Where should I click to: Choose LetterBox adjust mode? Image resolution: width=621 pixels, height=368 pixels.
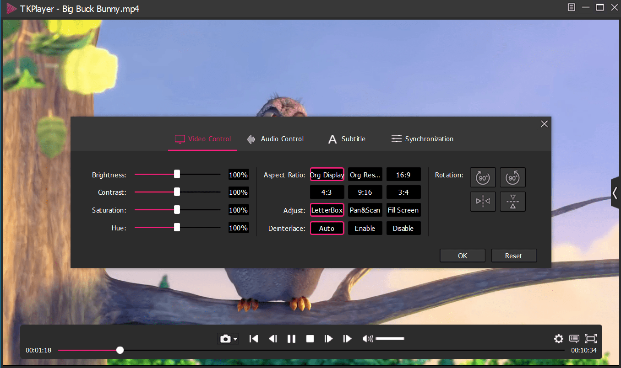[327, 210]
